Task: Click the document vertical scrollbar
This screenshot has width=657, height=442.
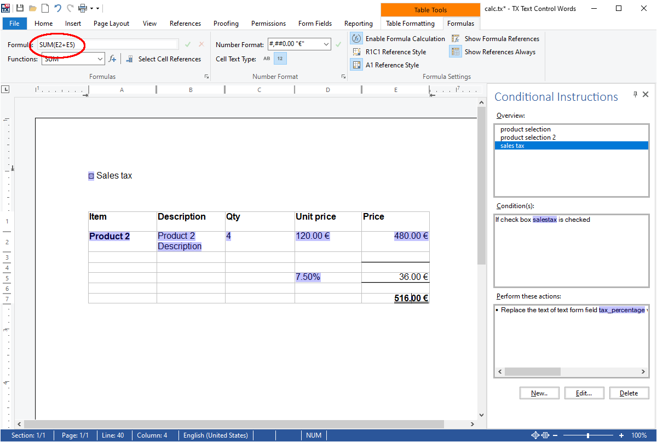Action: (481, 186)
